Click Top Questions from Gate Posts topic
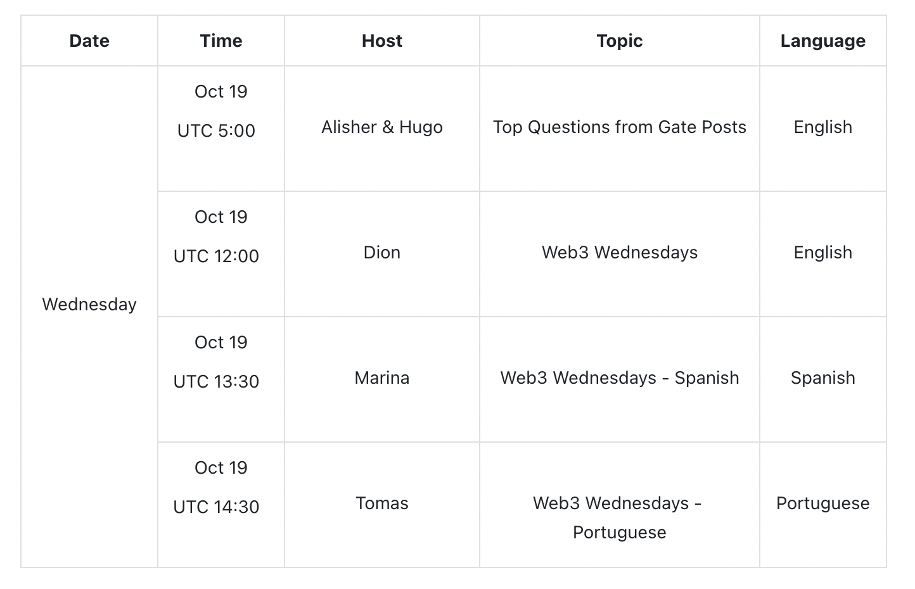915x589 pixels. pyautogui.click(x=619, y=127)
